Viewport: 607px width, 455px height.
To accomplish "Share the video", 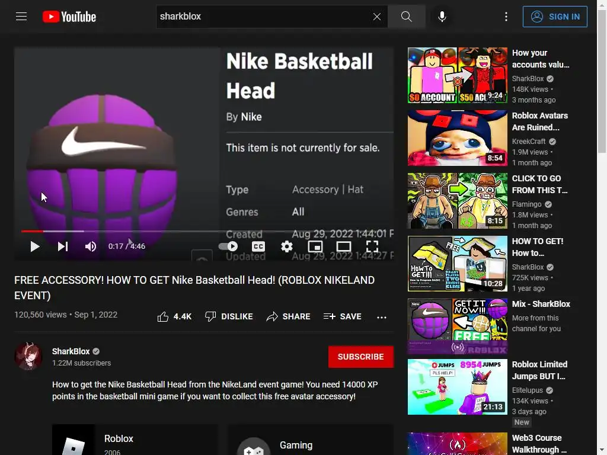I will coord(289,317).
